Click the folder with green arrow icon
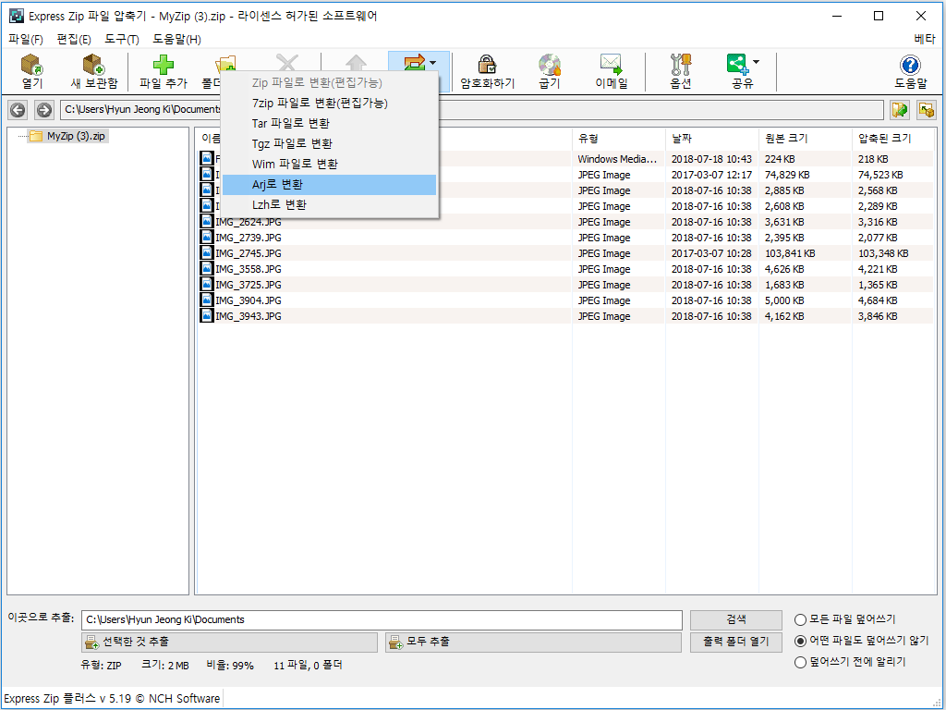 click(x=900, y=110)
